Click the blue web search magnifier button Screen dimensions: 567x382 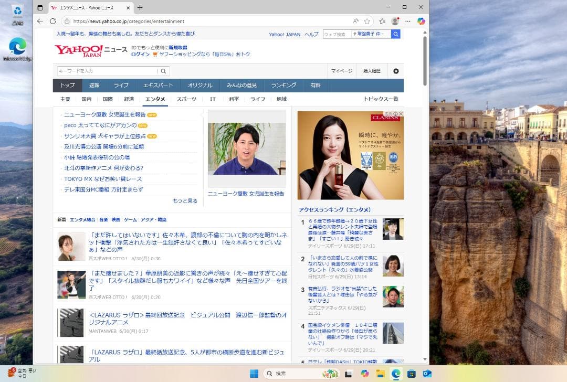coord(396,34)
